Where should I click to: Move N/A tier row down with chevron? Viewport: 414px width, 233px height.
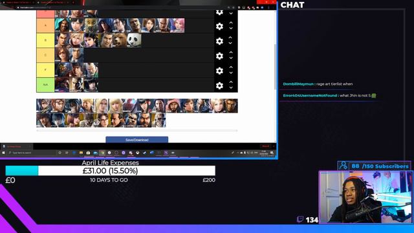pyautogui.click(x=231, y=88)
